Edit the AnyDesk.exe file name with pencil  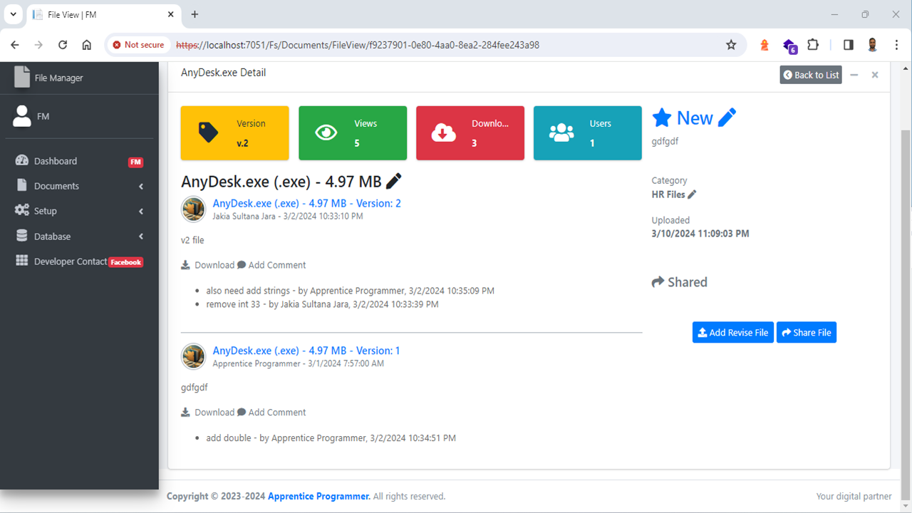[x=393, y=181]
